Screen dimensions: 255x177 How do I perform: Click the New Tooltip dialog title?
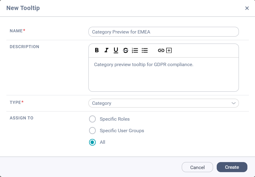[x=23, y=8]
